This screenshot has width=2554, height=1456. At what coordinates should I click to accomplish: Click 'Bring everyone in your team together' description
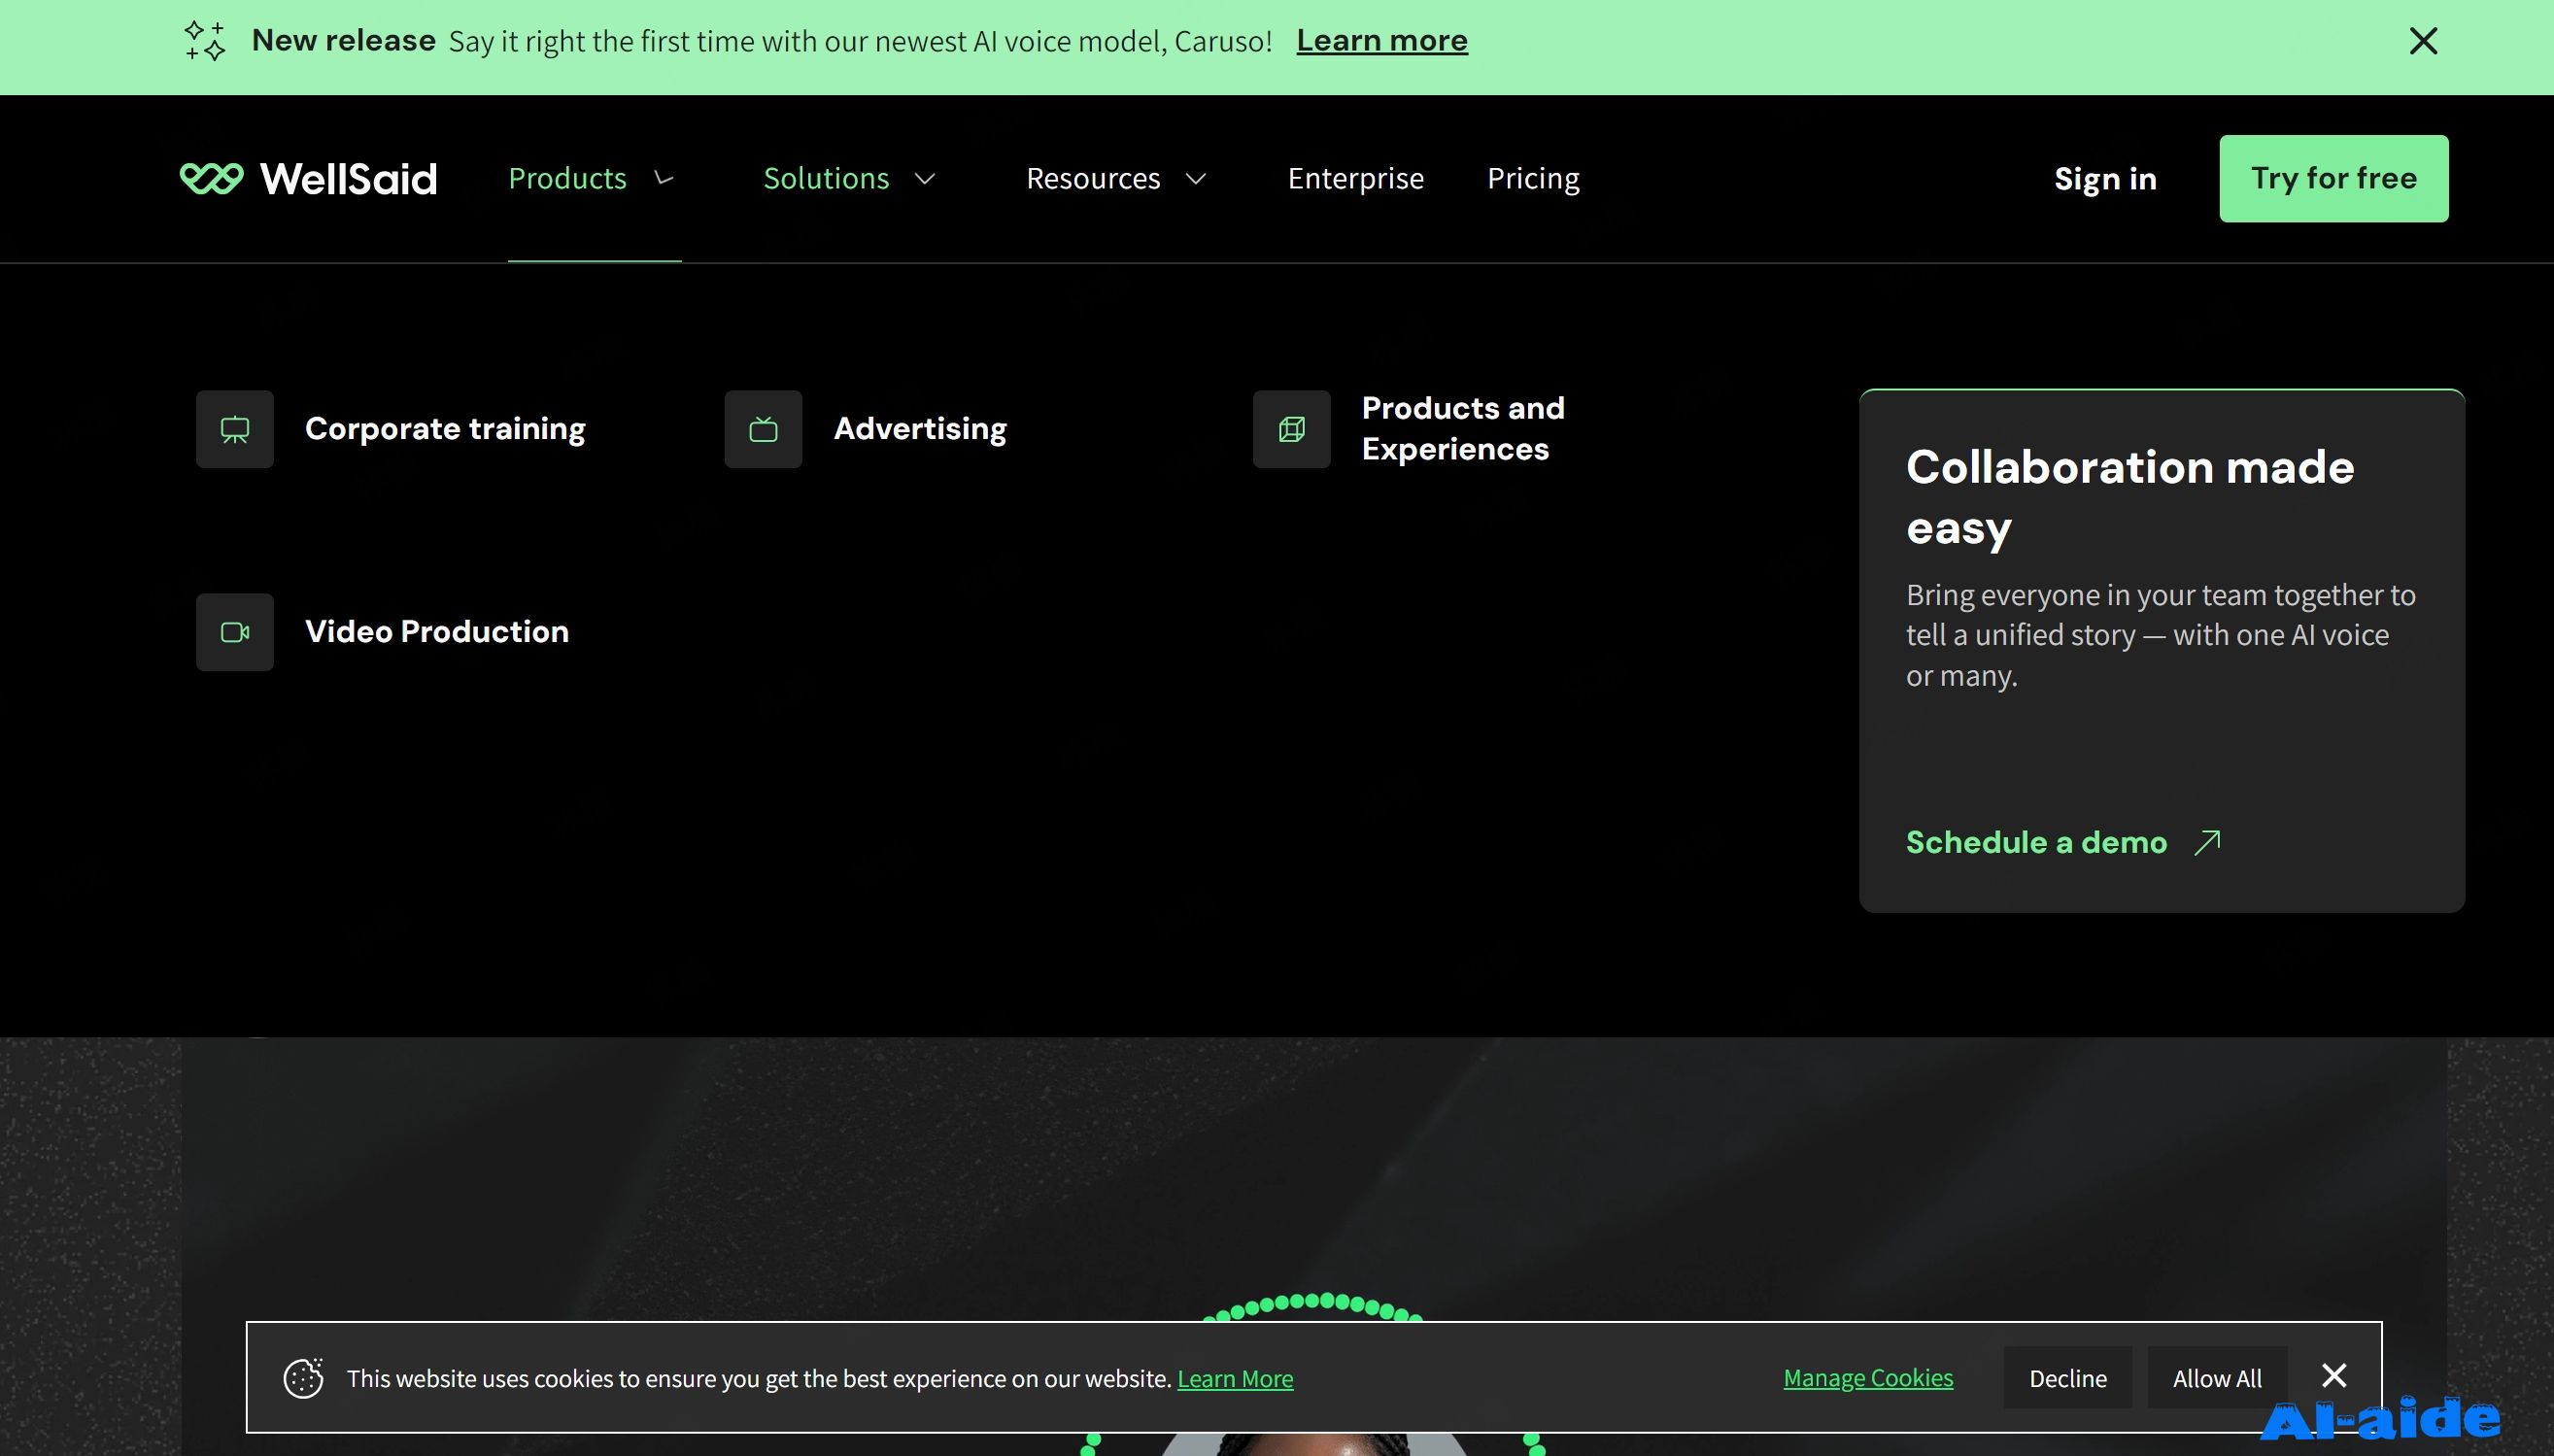click(2161, 635)
